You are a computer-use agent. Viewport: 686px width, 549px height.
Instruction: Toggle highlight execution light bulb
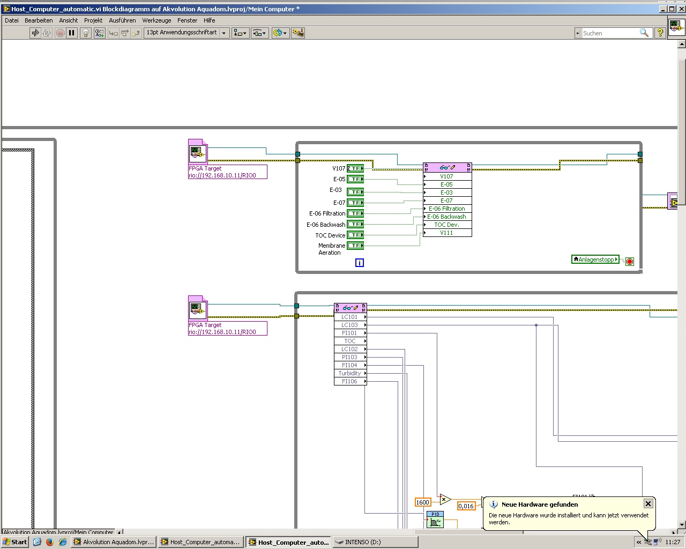pyautogui.click(x=85, y=33)
